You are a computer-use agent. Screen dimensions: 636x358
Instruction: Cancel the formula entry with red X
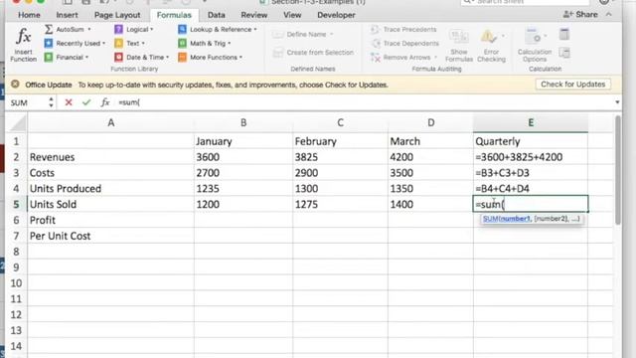click(69, 102)
